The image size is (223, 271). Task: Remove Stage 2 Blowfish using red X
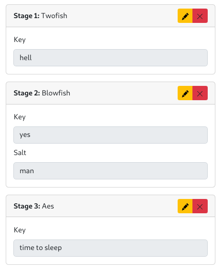[200, 93]
